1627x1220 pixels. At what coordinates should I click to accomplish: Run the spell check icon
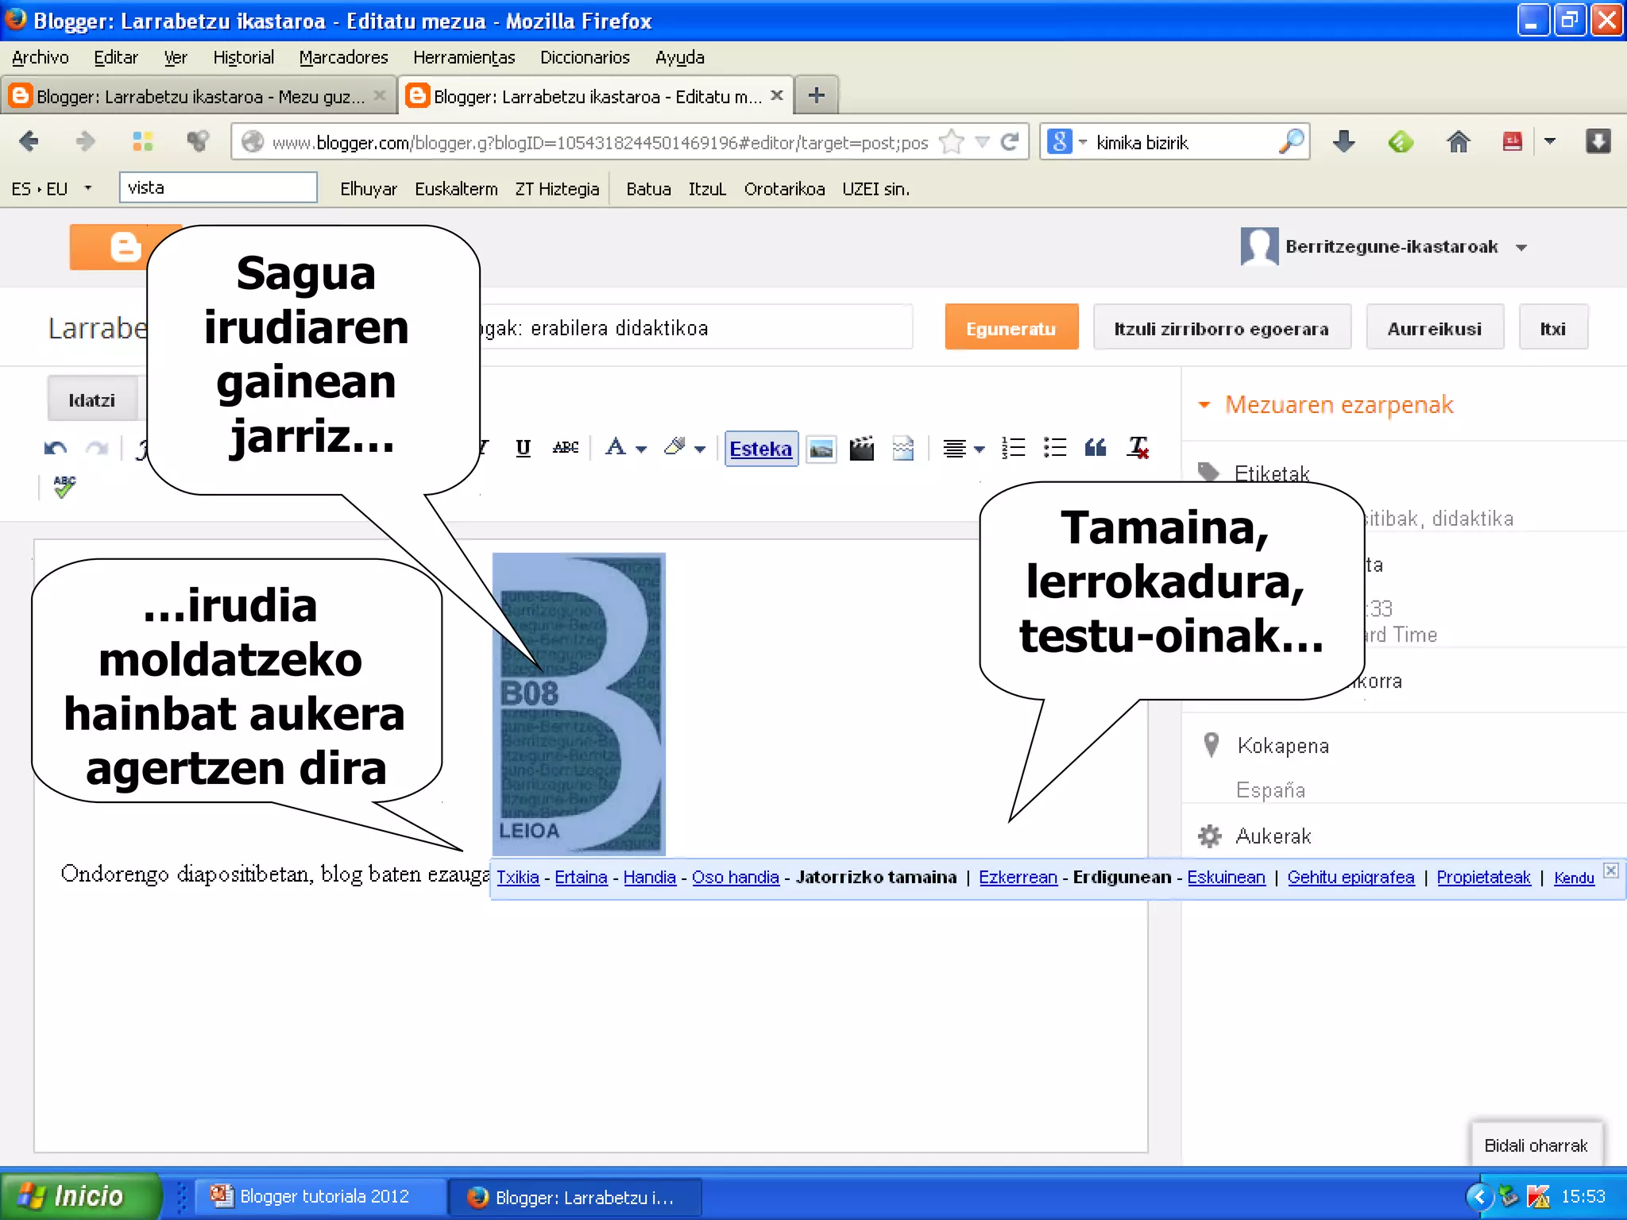click(64, 486)
